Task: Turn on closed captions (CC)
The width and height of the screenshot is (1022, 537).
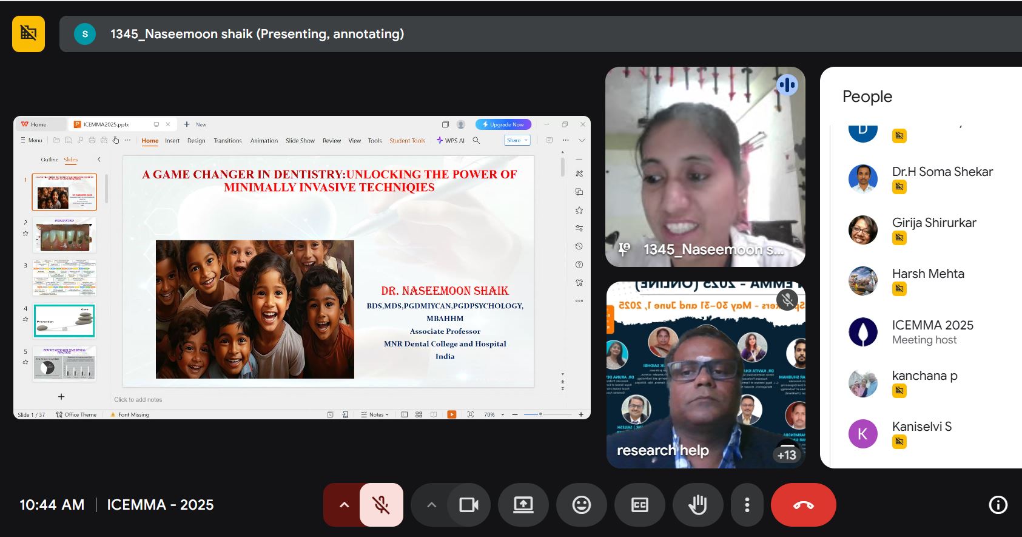Action: [x=640, y=505]
